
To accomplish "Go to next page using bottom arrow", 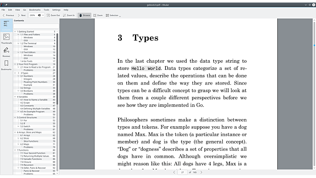I will click(201, 172).
